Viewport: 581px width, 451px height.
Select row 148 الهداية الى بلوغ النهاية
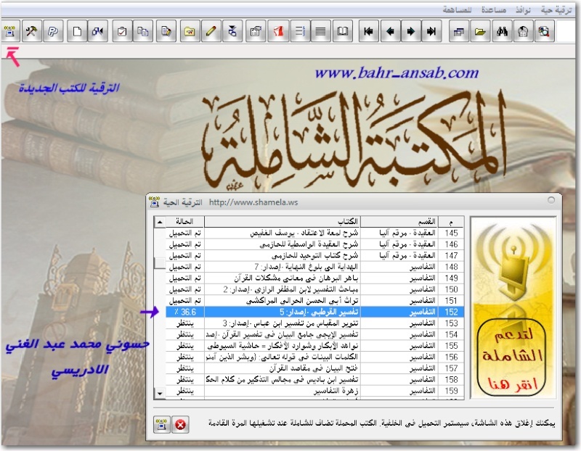314,267
